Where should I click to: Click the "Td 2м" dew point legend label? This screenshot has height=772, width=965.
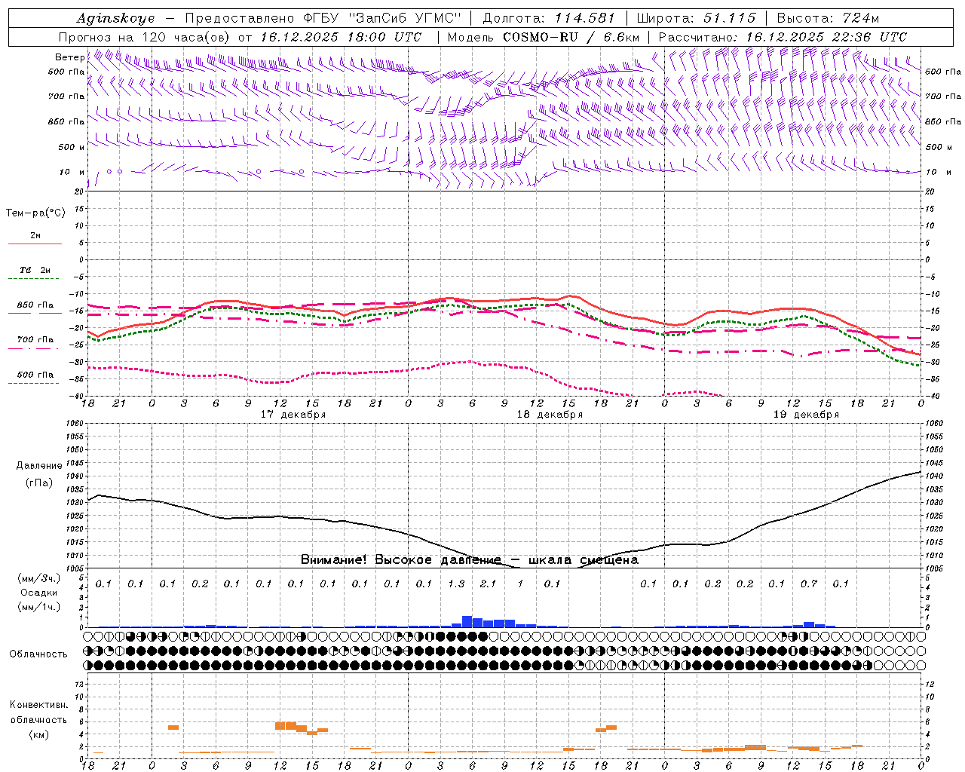(35, 270)
